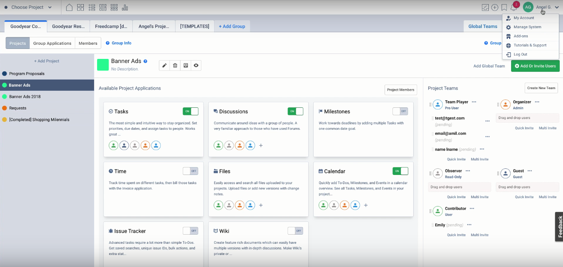Click the Create New Team button

tap(541, 88)
